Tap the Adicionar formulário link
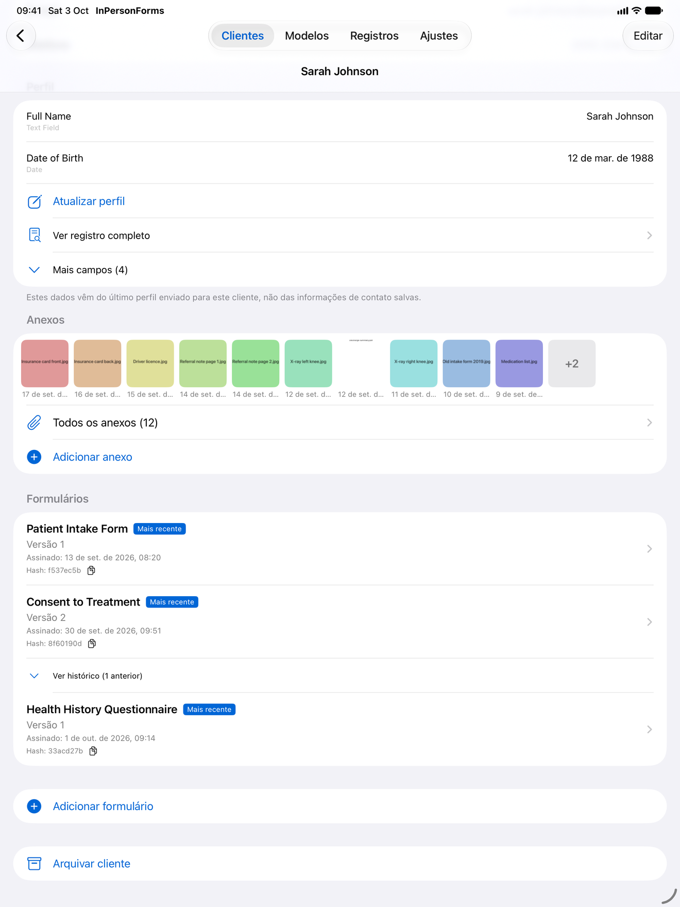 pyautogui.click(x=103, y=806)
